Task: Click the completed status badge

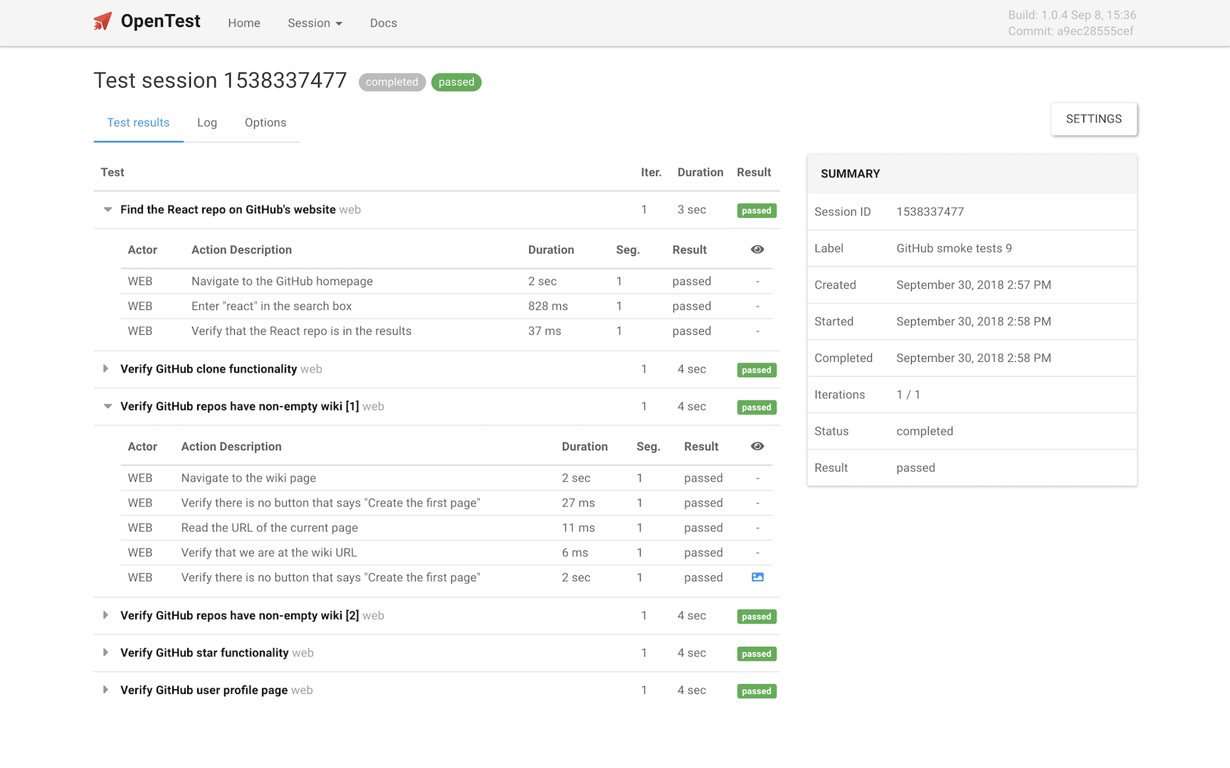Action: [392, 82]
